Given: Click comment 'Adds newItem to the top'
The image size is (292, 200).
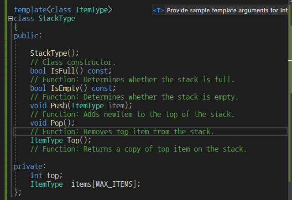Looking at the screenshot, I should [132, 114].
